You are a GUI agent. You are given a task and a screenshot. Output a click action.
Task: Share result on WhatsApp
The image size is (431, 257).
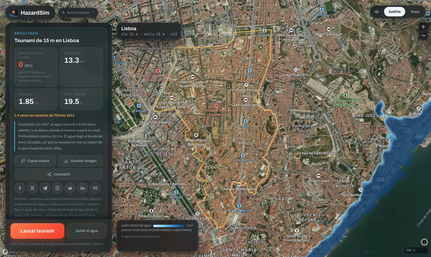(57, 188)
